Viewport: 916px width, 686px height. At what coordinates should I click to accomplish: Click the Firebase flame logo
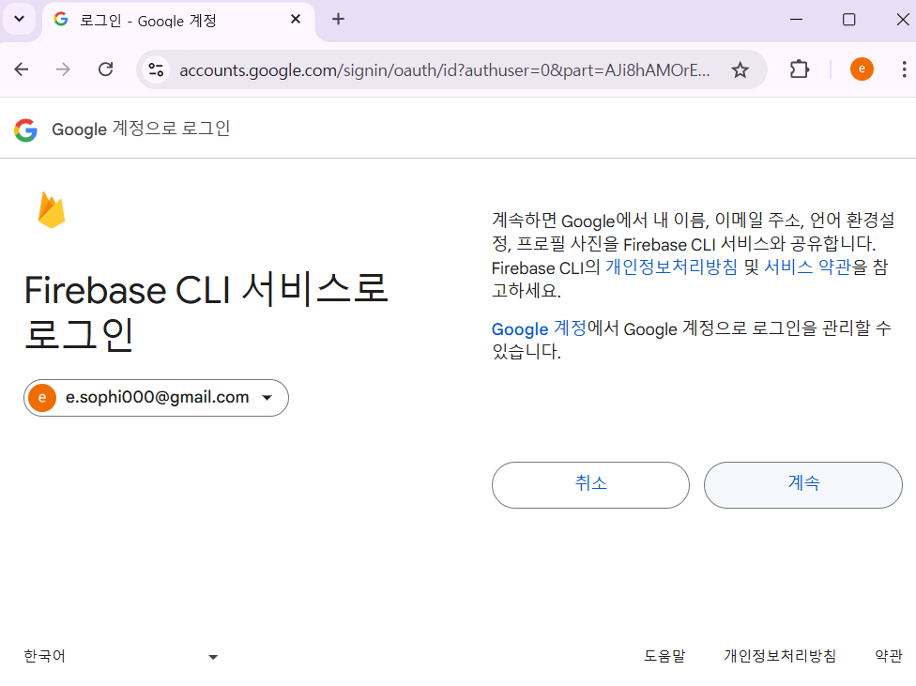[x=52, y=209]
